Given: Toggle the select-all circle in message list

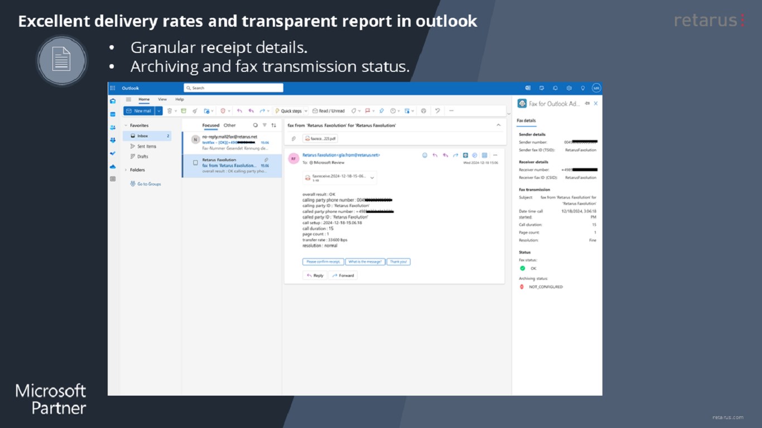Looking at the screenshot, I should pyautogui.click(x=255, y=125).
